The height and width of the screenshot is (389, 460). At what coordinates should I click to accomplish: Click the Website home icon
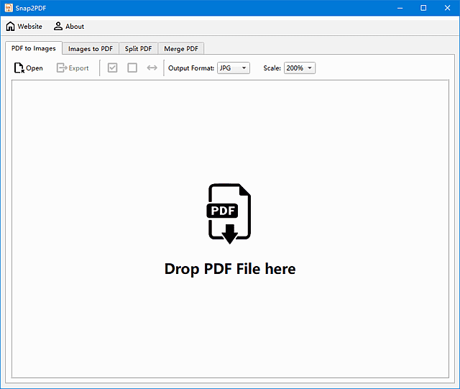(10, 27)
